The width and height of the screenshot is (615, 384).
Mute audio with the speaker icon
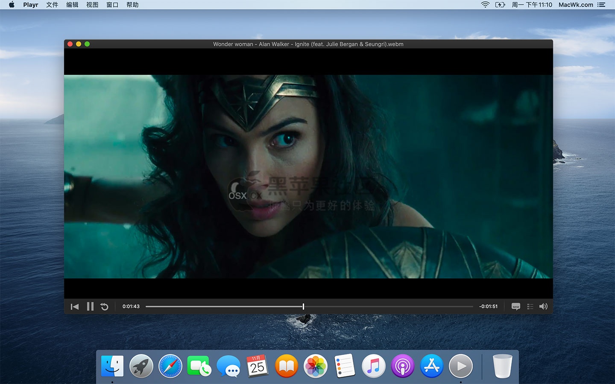543,306
